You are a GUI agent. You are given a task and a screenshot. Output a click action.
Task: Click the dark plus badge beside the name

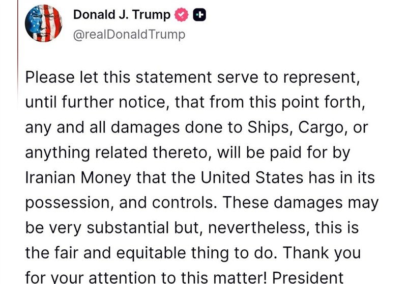click(199, 15)
